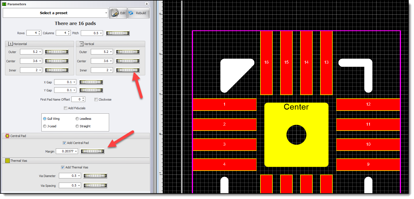Viewport: 414px width, 199px height.
Task: Click the Thermal Vias section icon
Action: 7,160
